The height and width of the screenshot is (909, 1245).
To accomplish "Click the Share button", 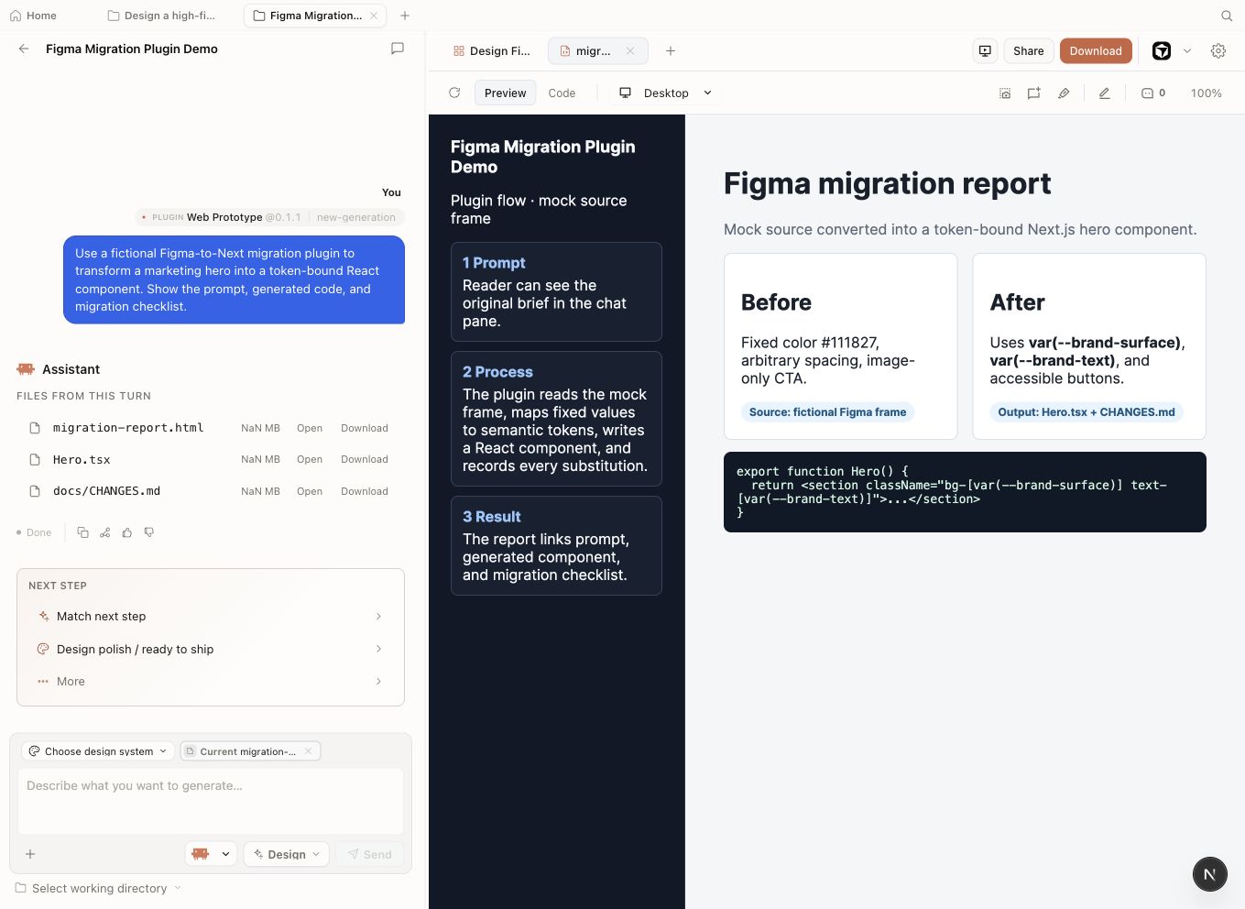I will coord(1028,51).
